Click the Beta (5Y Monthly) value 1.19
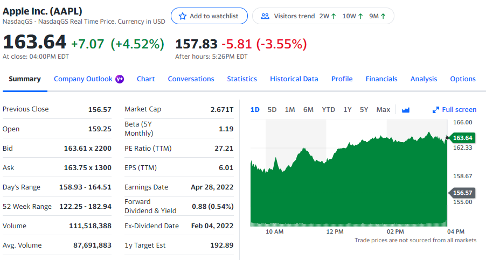486x260 pixels. point(226,129)
